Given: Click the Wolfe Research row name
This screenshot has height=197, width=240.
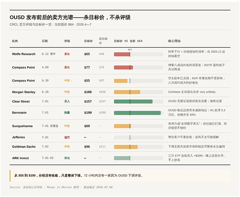Looking at the screenshot, I should point(24,54).
